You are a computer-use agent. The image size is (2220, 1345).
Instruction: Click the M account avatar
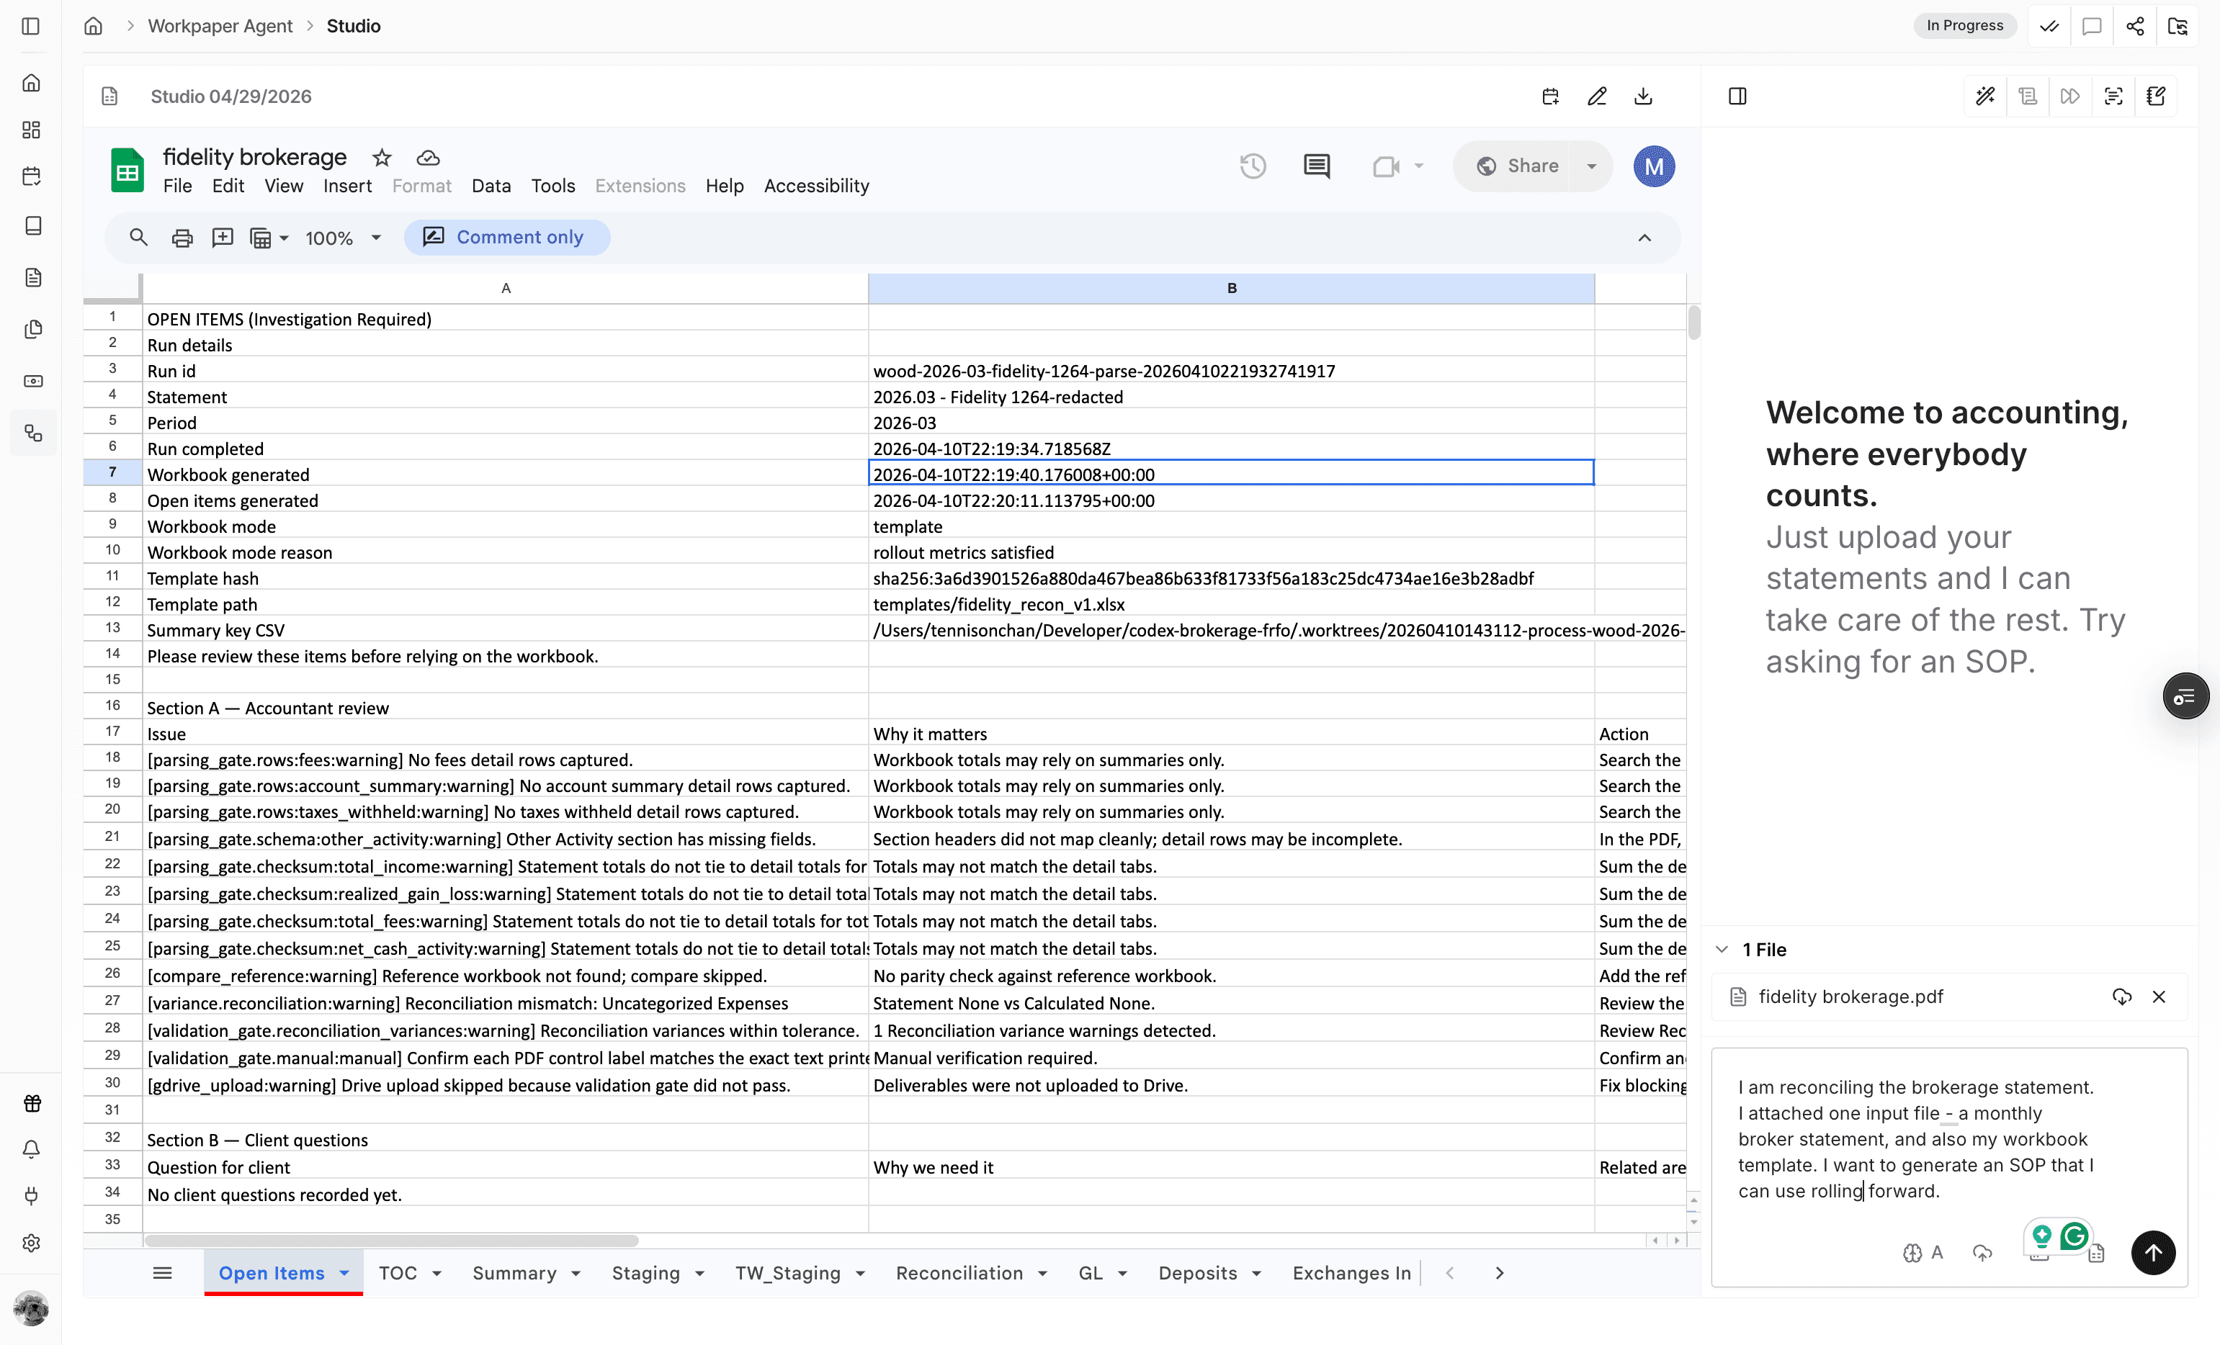[x=1654, y=166]
